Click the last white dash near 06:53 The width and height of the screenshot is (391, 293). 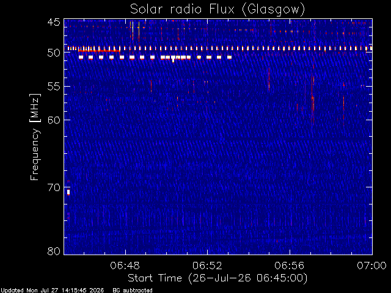pos(229,57)
